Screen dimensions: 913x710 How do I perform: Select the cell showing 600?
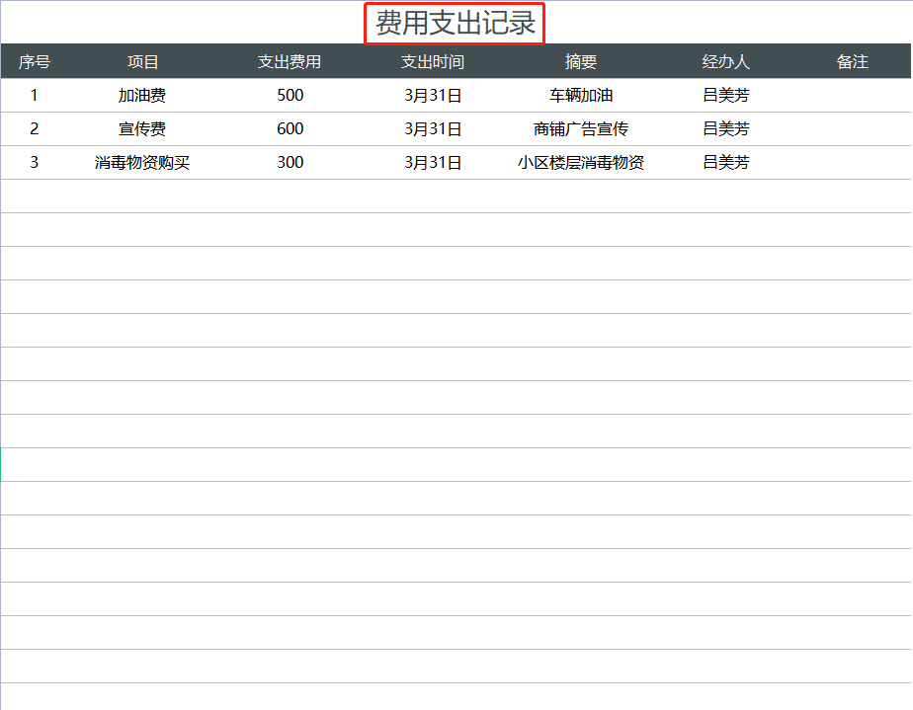(290, 128)
